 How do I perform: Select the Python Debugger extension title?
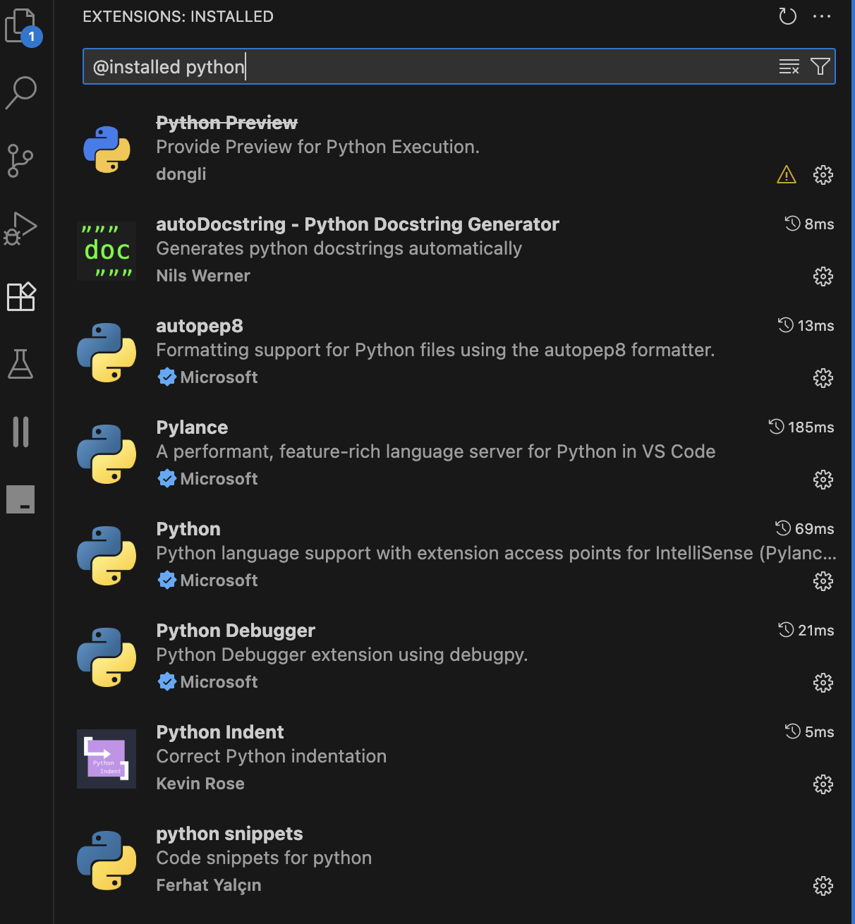click(x=236, y=631)
